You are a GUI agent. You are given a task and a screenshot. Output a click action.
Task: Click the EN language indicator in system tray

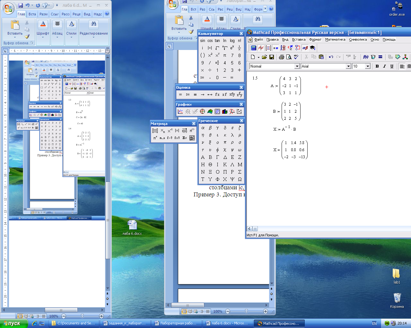(374, 324)
